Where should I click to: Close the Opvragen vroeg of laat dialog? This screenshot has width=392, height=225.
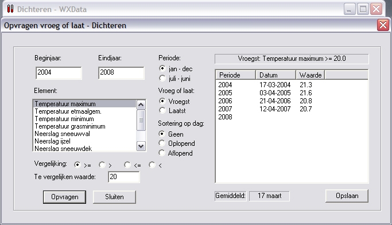click(x=383, y=25)
